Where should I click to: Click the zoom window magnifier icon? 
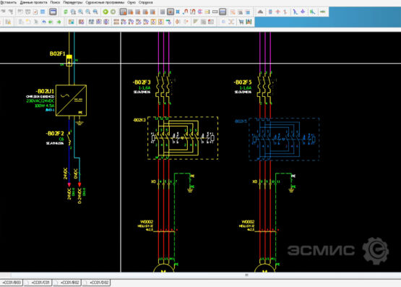click(x=73, y=12)
